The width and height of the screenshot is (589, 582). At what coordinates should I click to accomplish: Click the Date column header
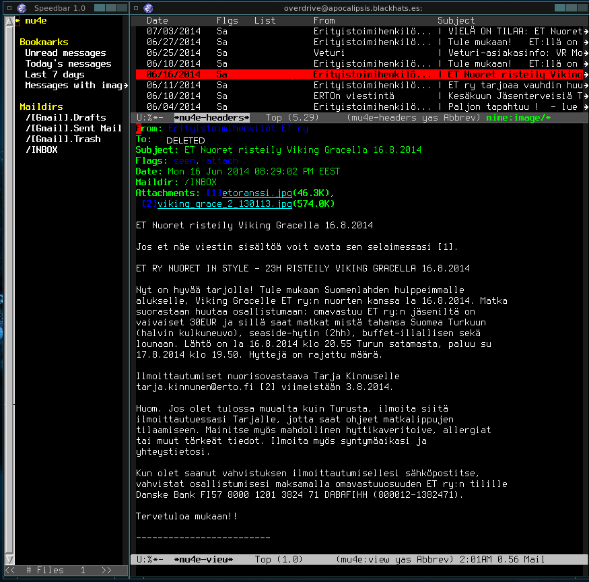(x=158, y=21)
